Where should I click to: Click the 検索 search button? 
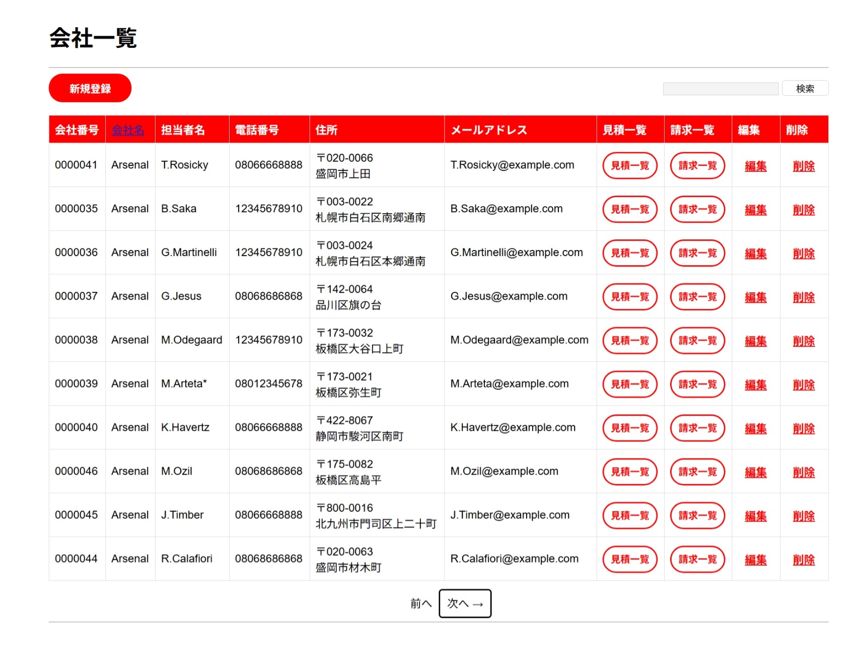805,88
